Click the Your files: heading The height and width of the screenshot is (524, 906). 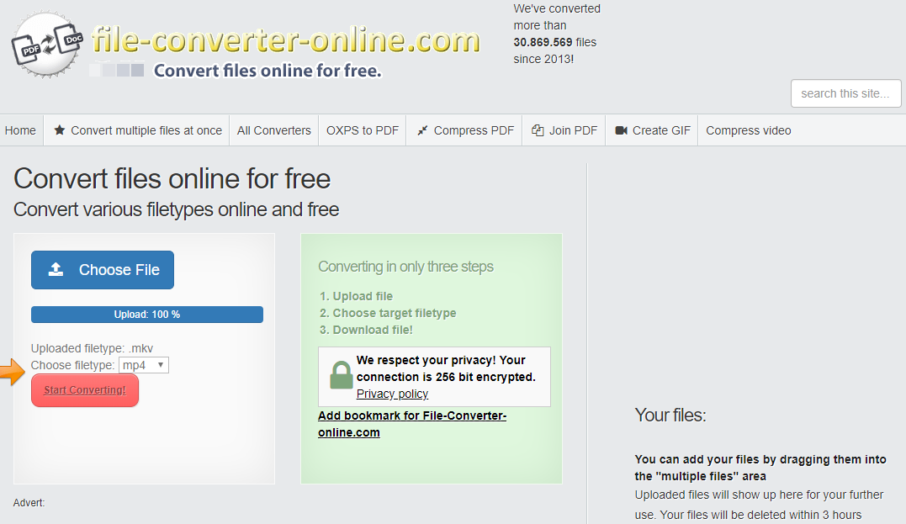(x=670, y=415)
